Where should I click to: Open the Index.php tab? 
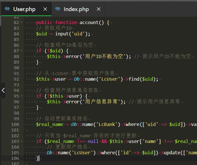tap(76, 9)
